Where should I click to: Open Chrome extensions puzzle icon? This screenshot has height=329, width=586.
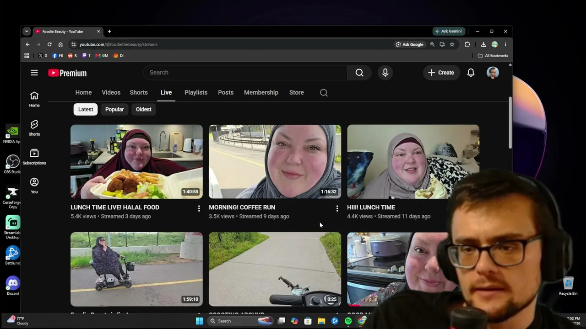click(x=467, y=44)
